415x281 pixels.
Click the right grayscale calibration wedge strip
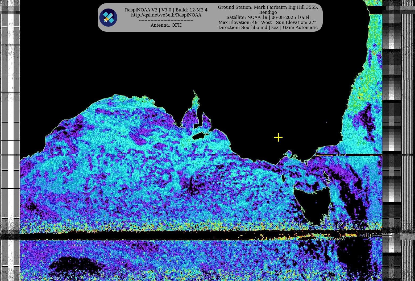[x=391, y=133]
